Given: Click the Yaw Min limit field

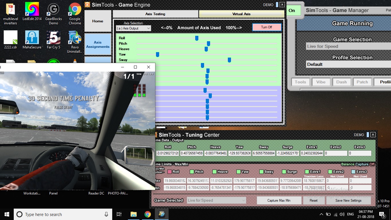Looking at the screenshot, I should pyautogui.click(x=245, y=188).
